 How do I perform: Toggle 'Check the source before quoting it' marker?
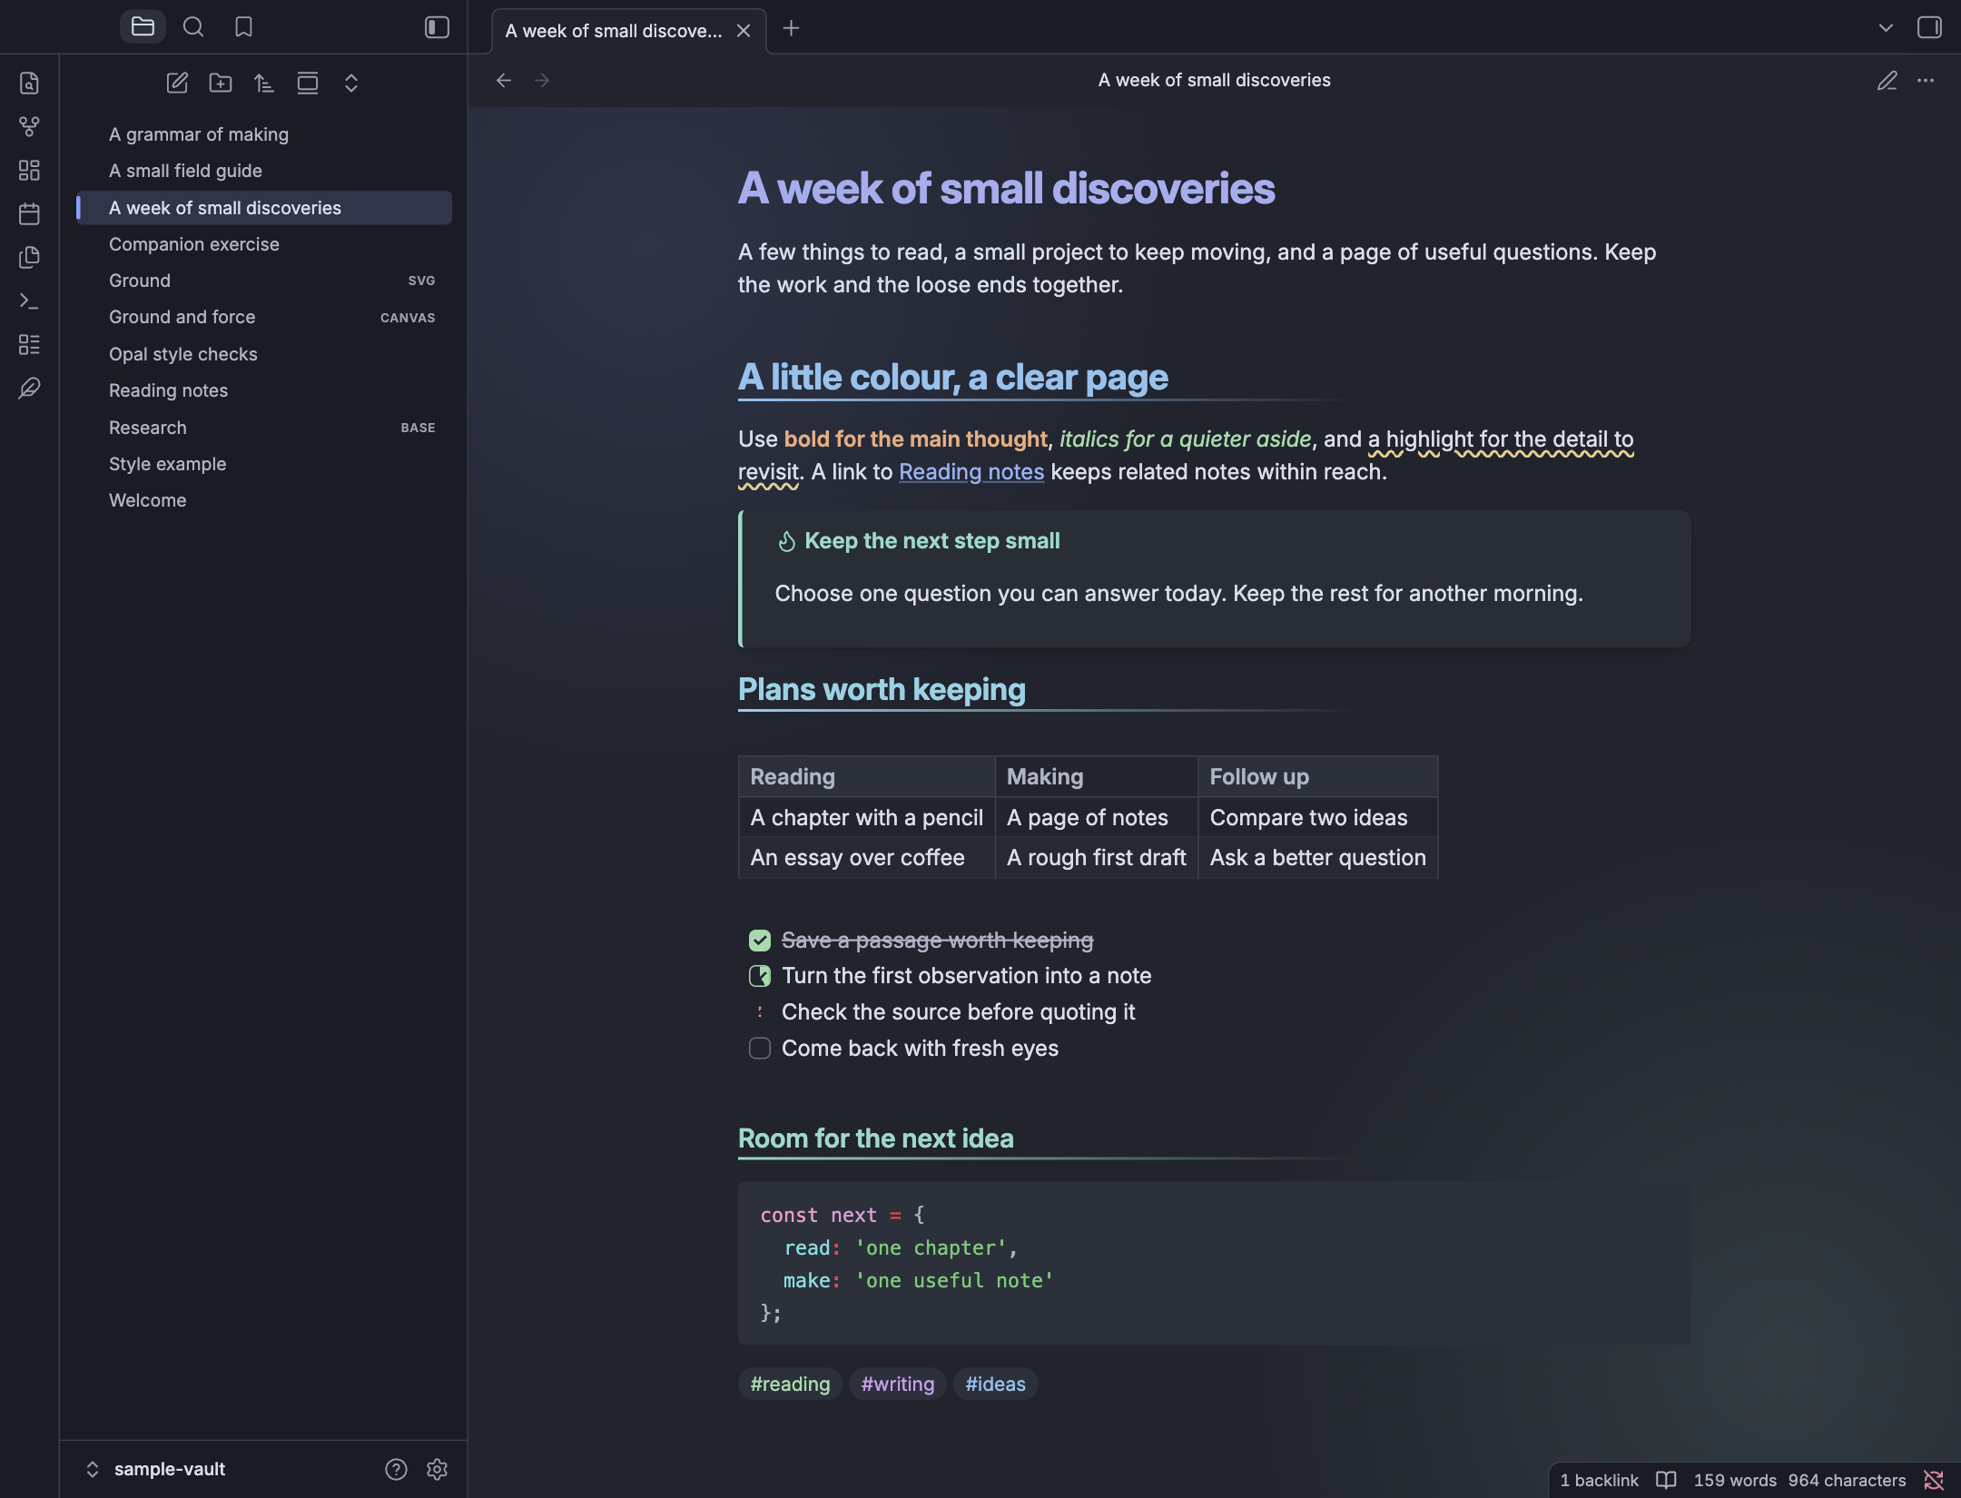(760, 1012)
